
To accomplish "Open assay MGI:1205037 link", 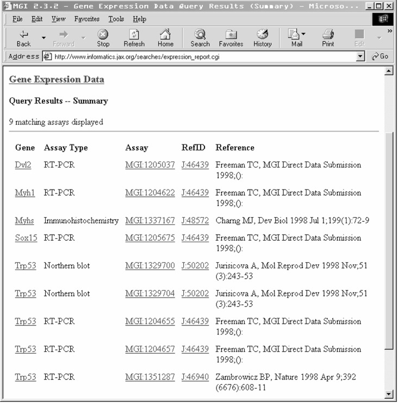I will click(x=150, y=165).
